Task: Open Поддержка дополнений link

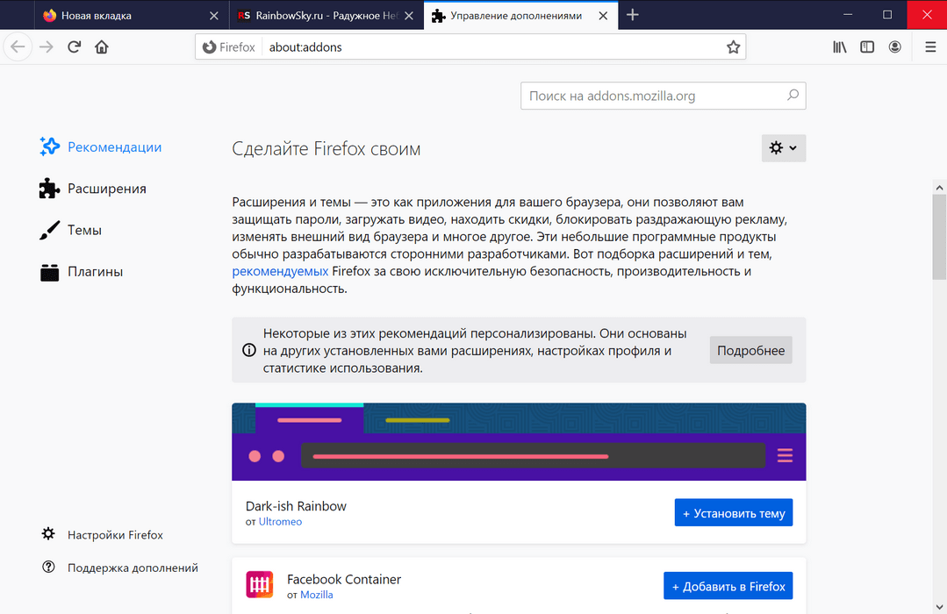Action: click(x=120, y=568)
